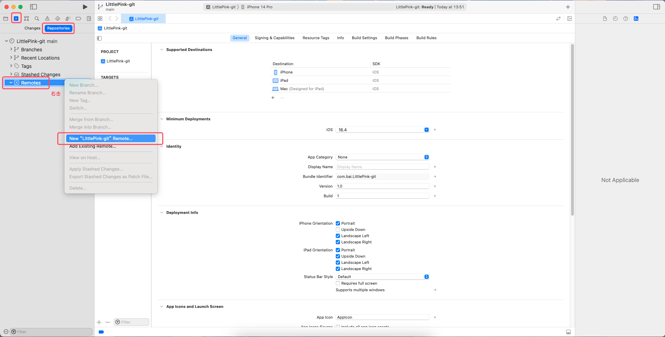Select the Repositories segment button
This screenshot has width=665, height=337.
pos(59,28)
